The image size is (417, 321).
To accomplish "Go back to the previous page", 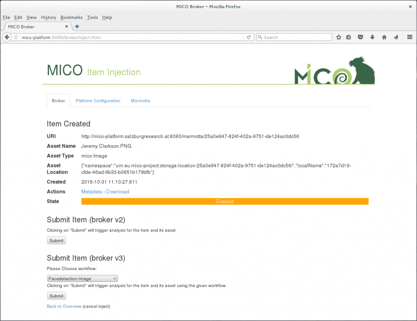I will tap(7, 37).
